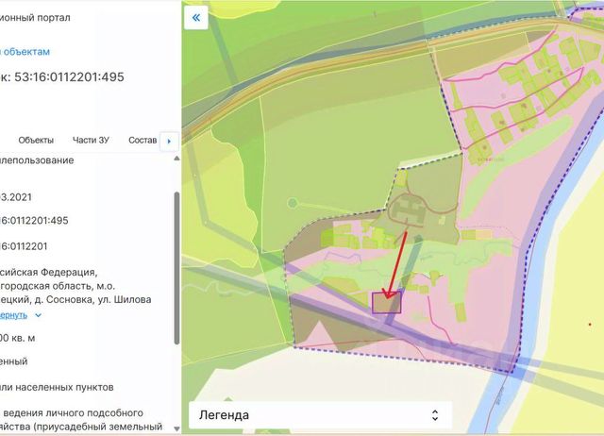
Task: Select the Состав tab
Action: coord(143,141)
